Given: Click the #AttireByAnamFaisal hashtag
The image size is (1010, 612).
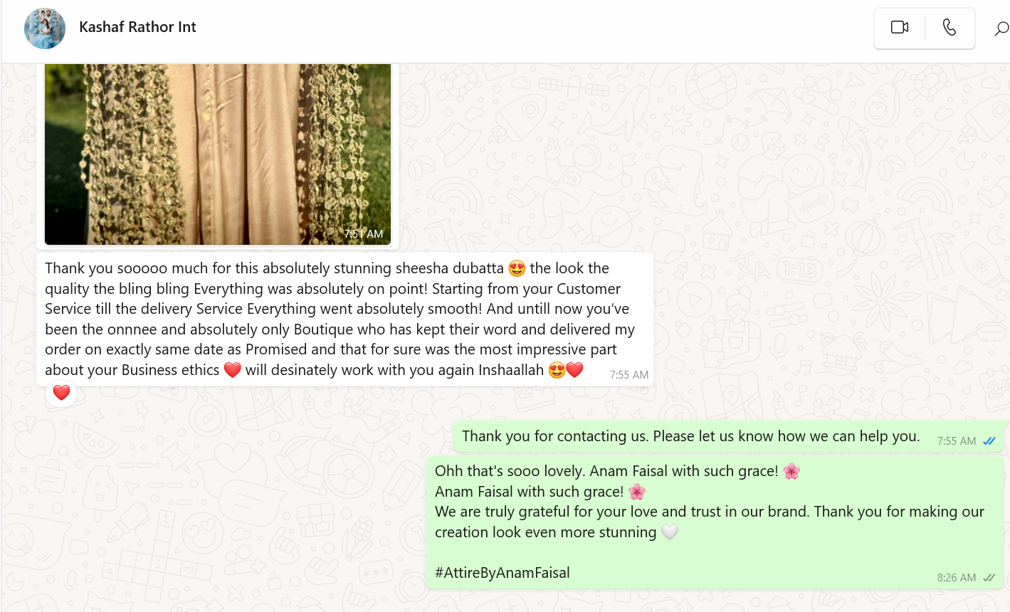Looking at the screenshot, I should pyautogui.click(x=502, y=573).
